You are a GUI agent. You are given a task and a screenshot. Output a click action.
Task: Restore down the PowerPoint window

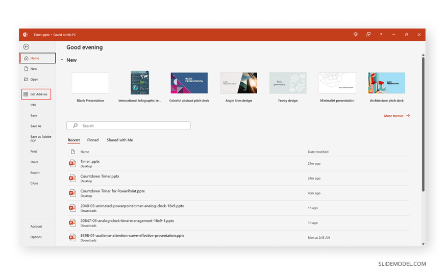point(406,35)
